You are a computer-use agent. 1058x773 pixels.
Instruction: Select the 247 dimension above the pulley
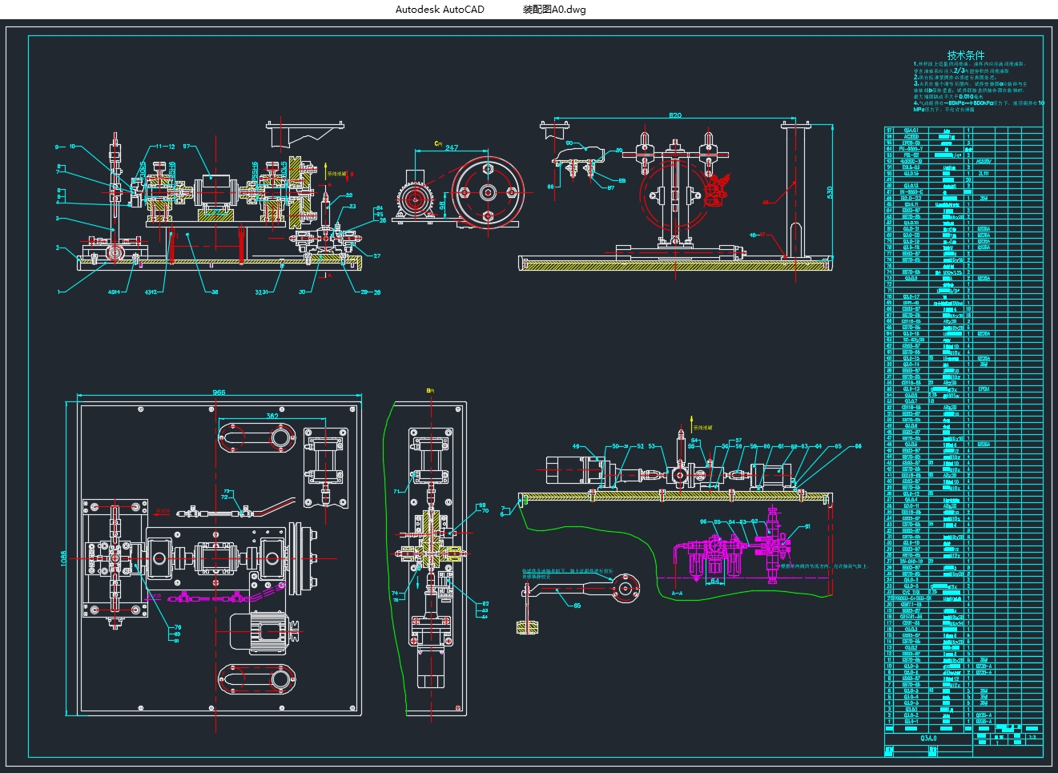coord(451,148)
